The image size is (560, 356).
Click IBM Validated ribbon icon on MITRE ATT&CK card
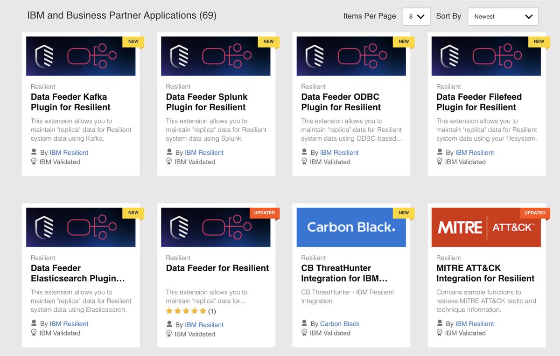[x=439, y=333]
